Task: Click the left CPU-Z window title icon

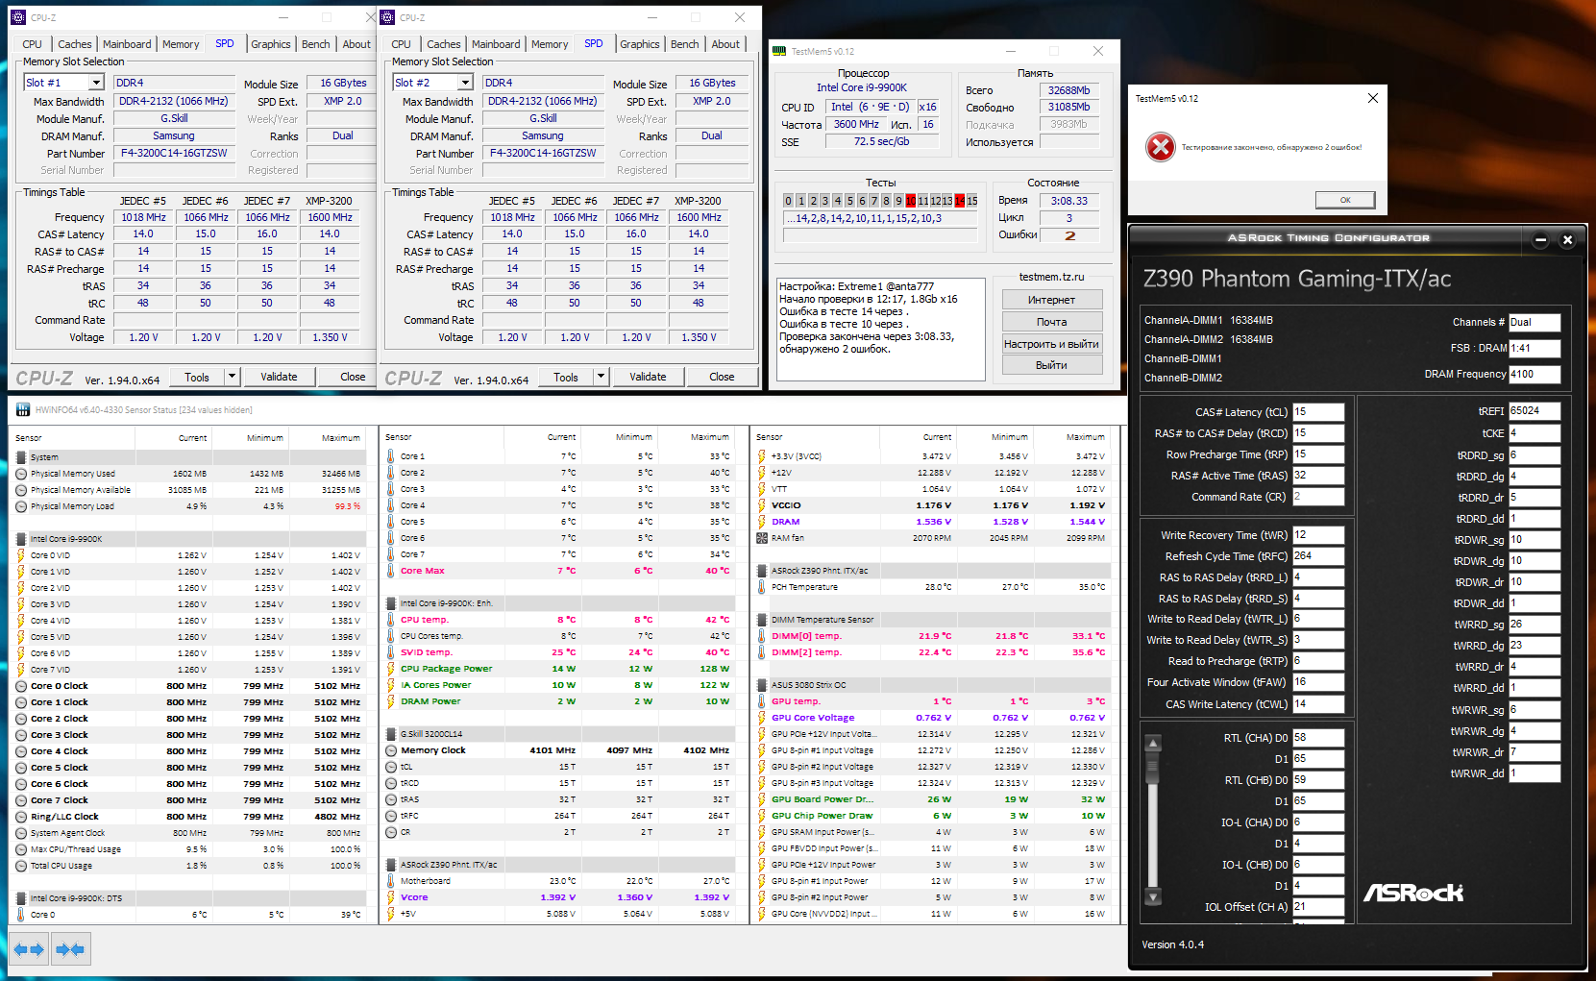Action: [18, 17]
